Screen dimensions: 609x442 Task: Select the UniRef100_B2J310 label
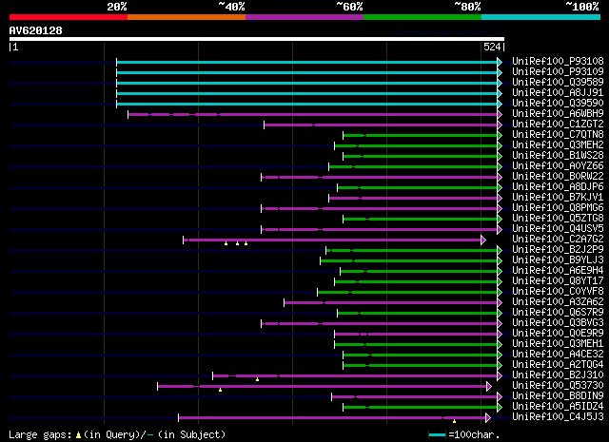click(x=558, y=375)
